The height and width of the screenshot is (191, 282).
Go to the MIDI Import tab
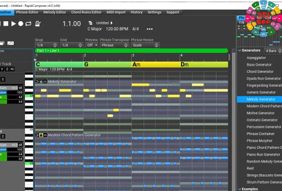tap(116, 12)
